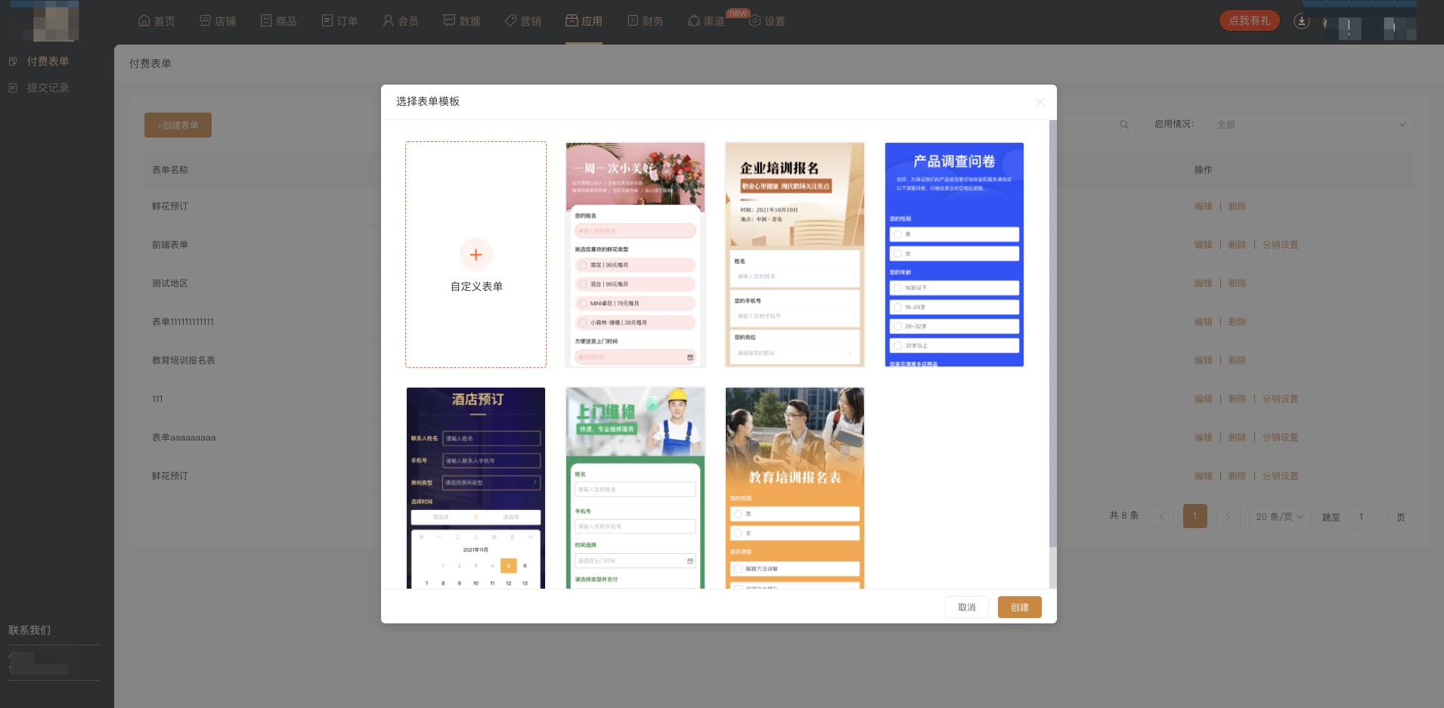
Task: Click the download icon in top bar
Action: pos(1301,21)
